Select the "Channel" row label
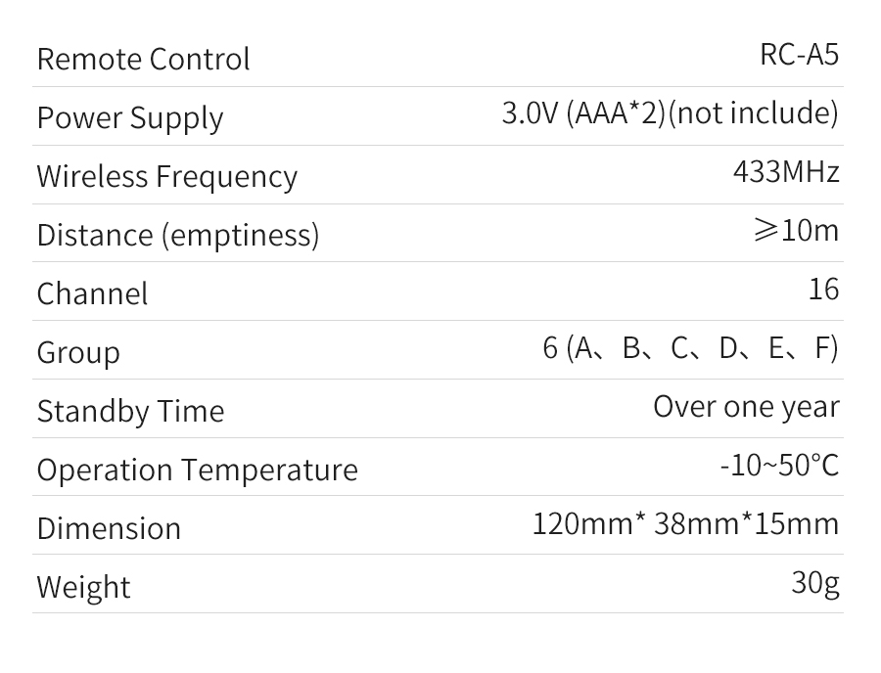Screen dimensions: 881x673 92,293
